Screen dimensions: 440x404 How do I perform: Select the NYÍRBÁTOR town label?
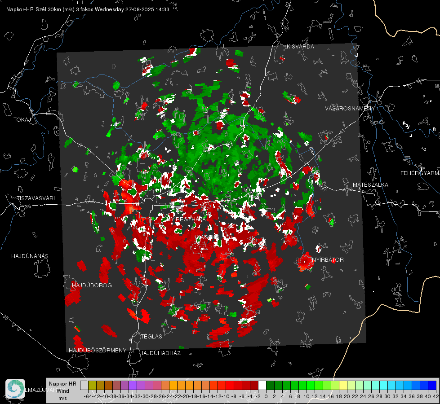pyautogui.click(x=328, y=260)
